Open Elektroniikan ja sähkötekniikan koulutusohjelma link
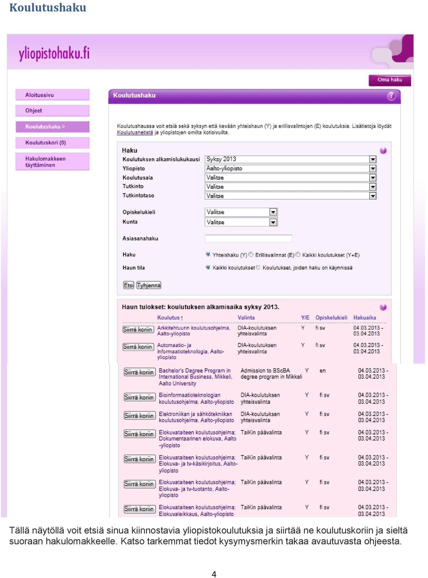428x578 pixels. (196, 417)
